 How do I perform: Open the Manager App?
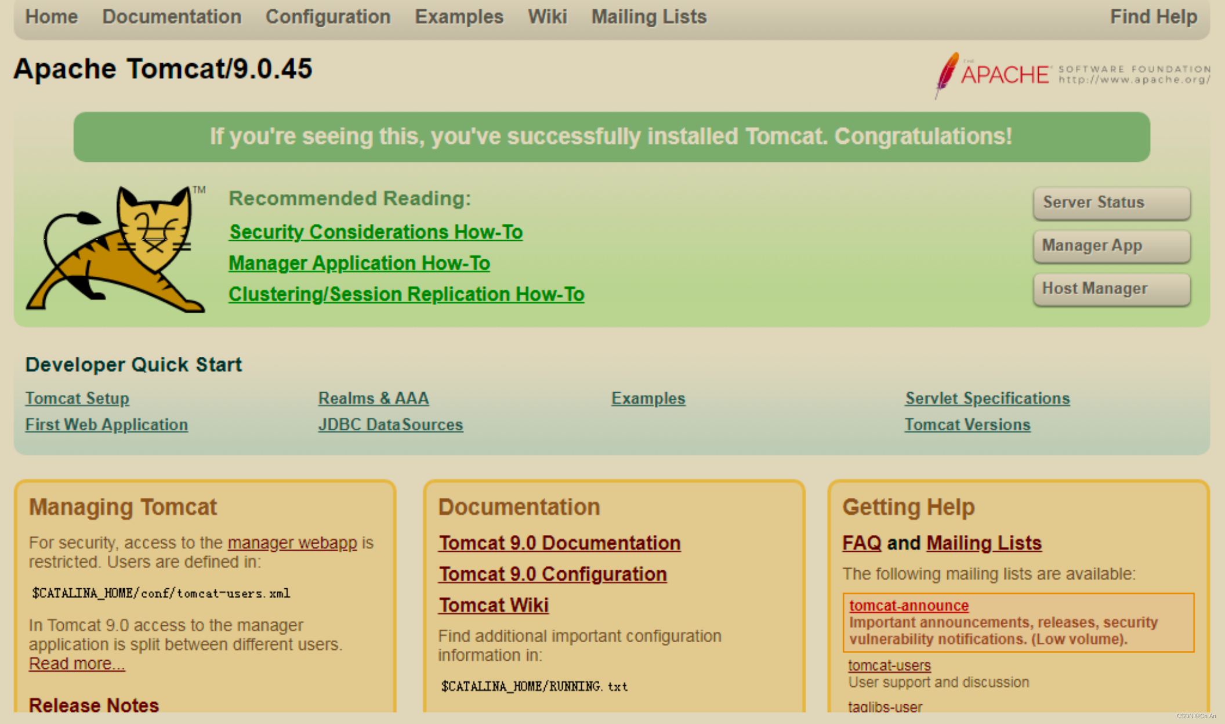click(1111, 246)
